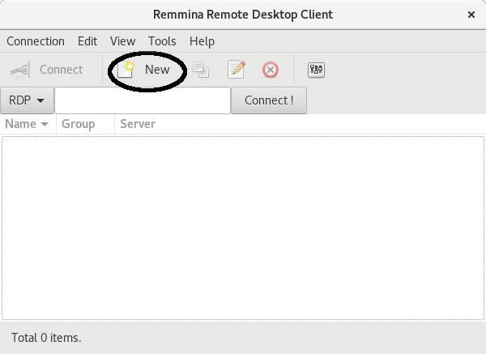Click the New connection toolbar button
This screenshot has width=486, height=354.
click(145, 70)
